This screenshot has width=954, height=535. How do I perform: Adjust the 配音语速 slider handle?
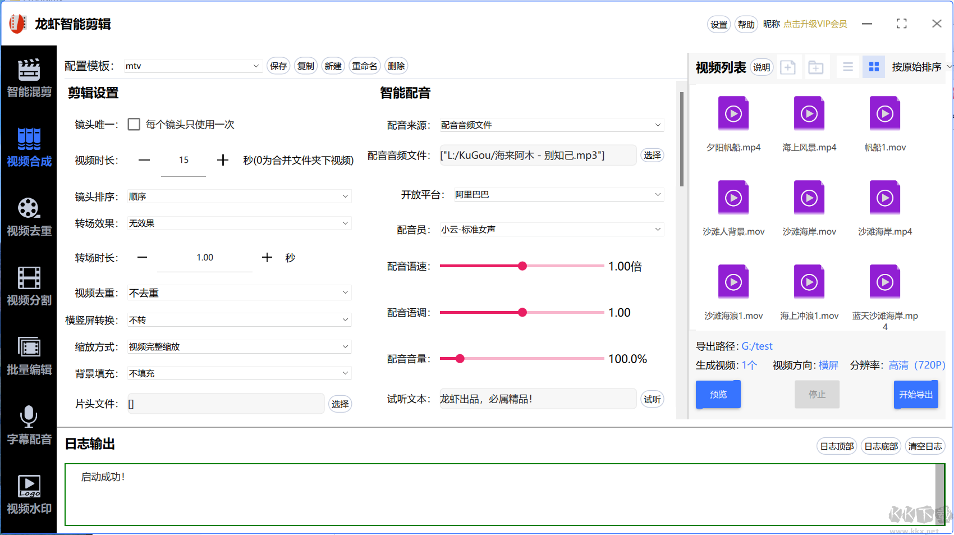point(522,266)
